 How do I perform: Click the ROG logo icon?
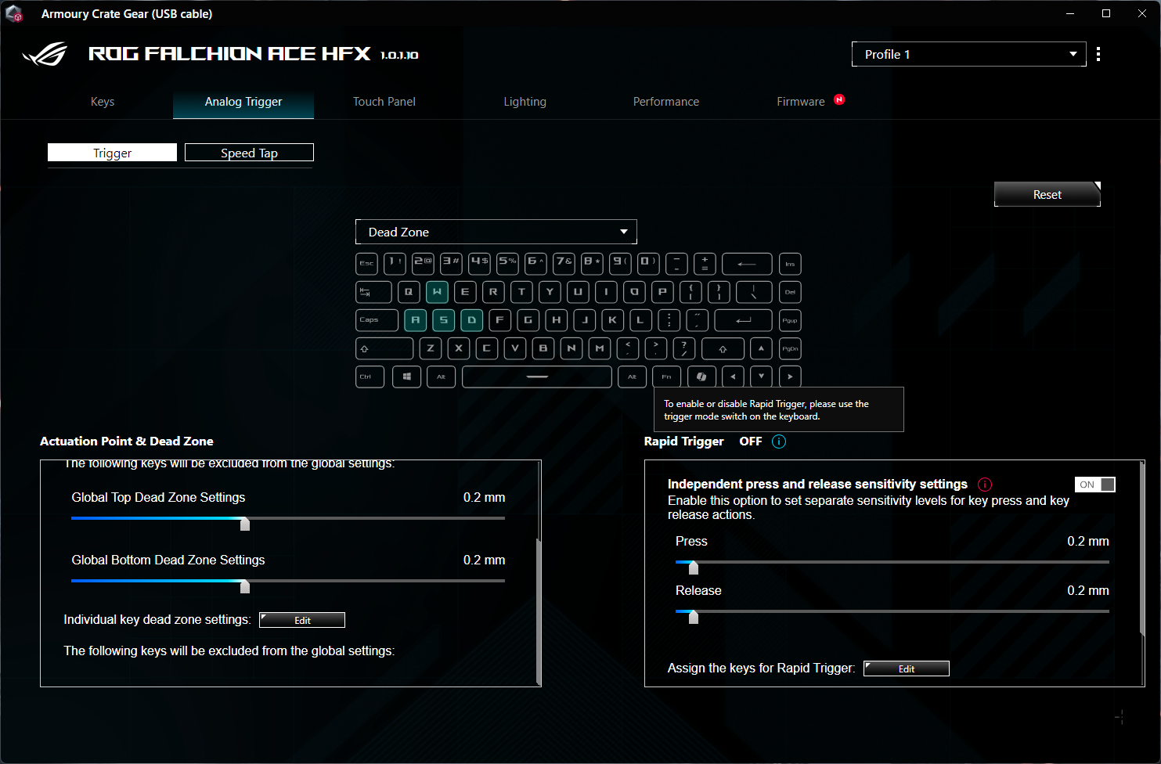45,54
